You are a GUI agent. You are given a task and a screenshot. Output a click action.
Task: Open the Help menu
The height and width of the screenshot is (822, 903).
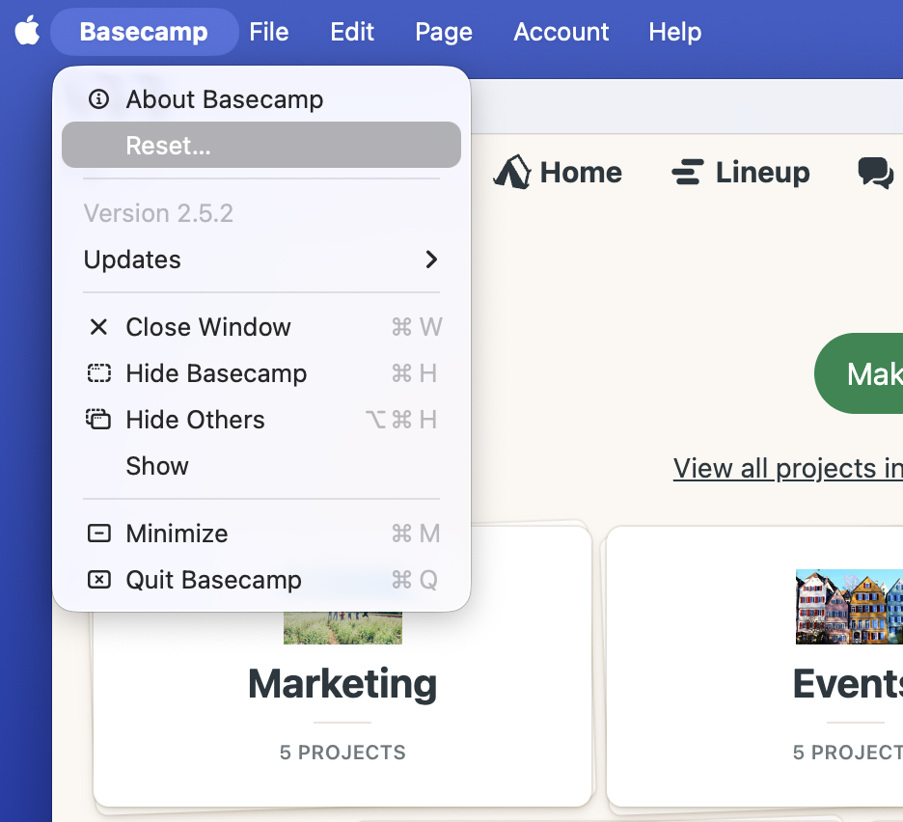(674, 32)
